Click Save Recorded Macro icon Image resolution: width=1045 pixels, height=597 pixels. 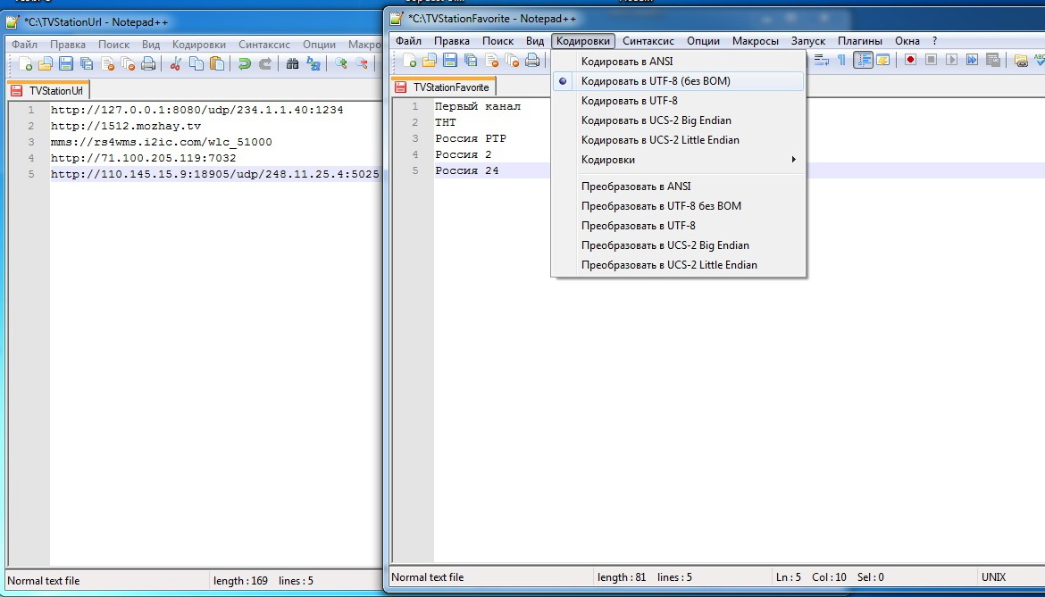pos(993,60)
